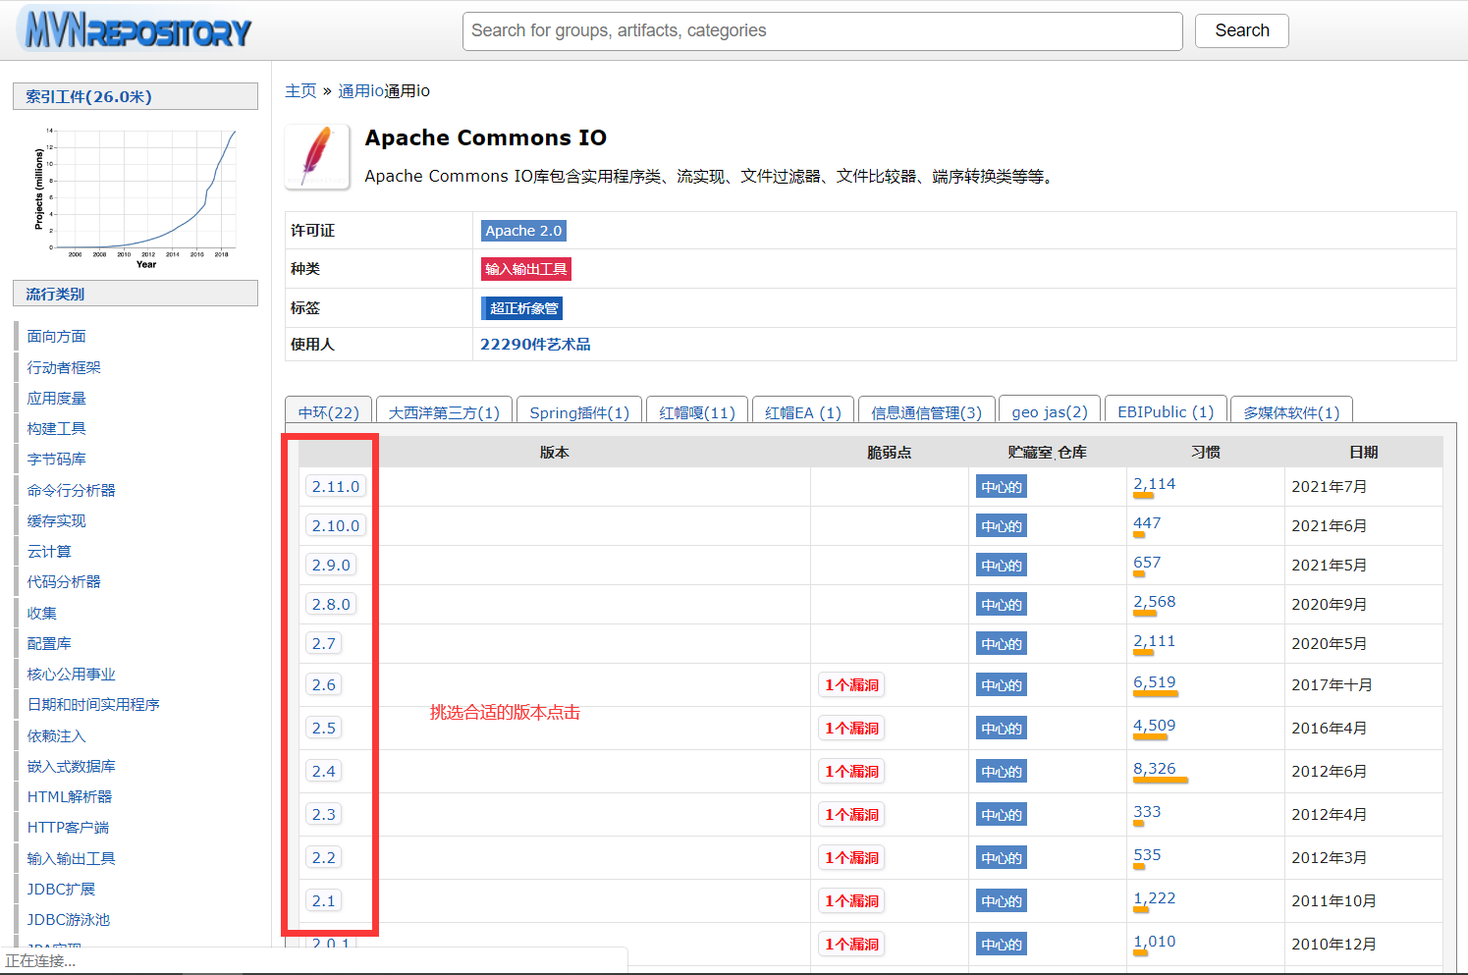View the 1个漏洞 badge for version 2.6
Screen dimensions: 1468x975
(851, 685)
